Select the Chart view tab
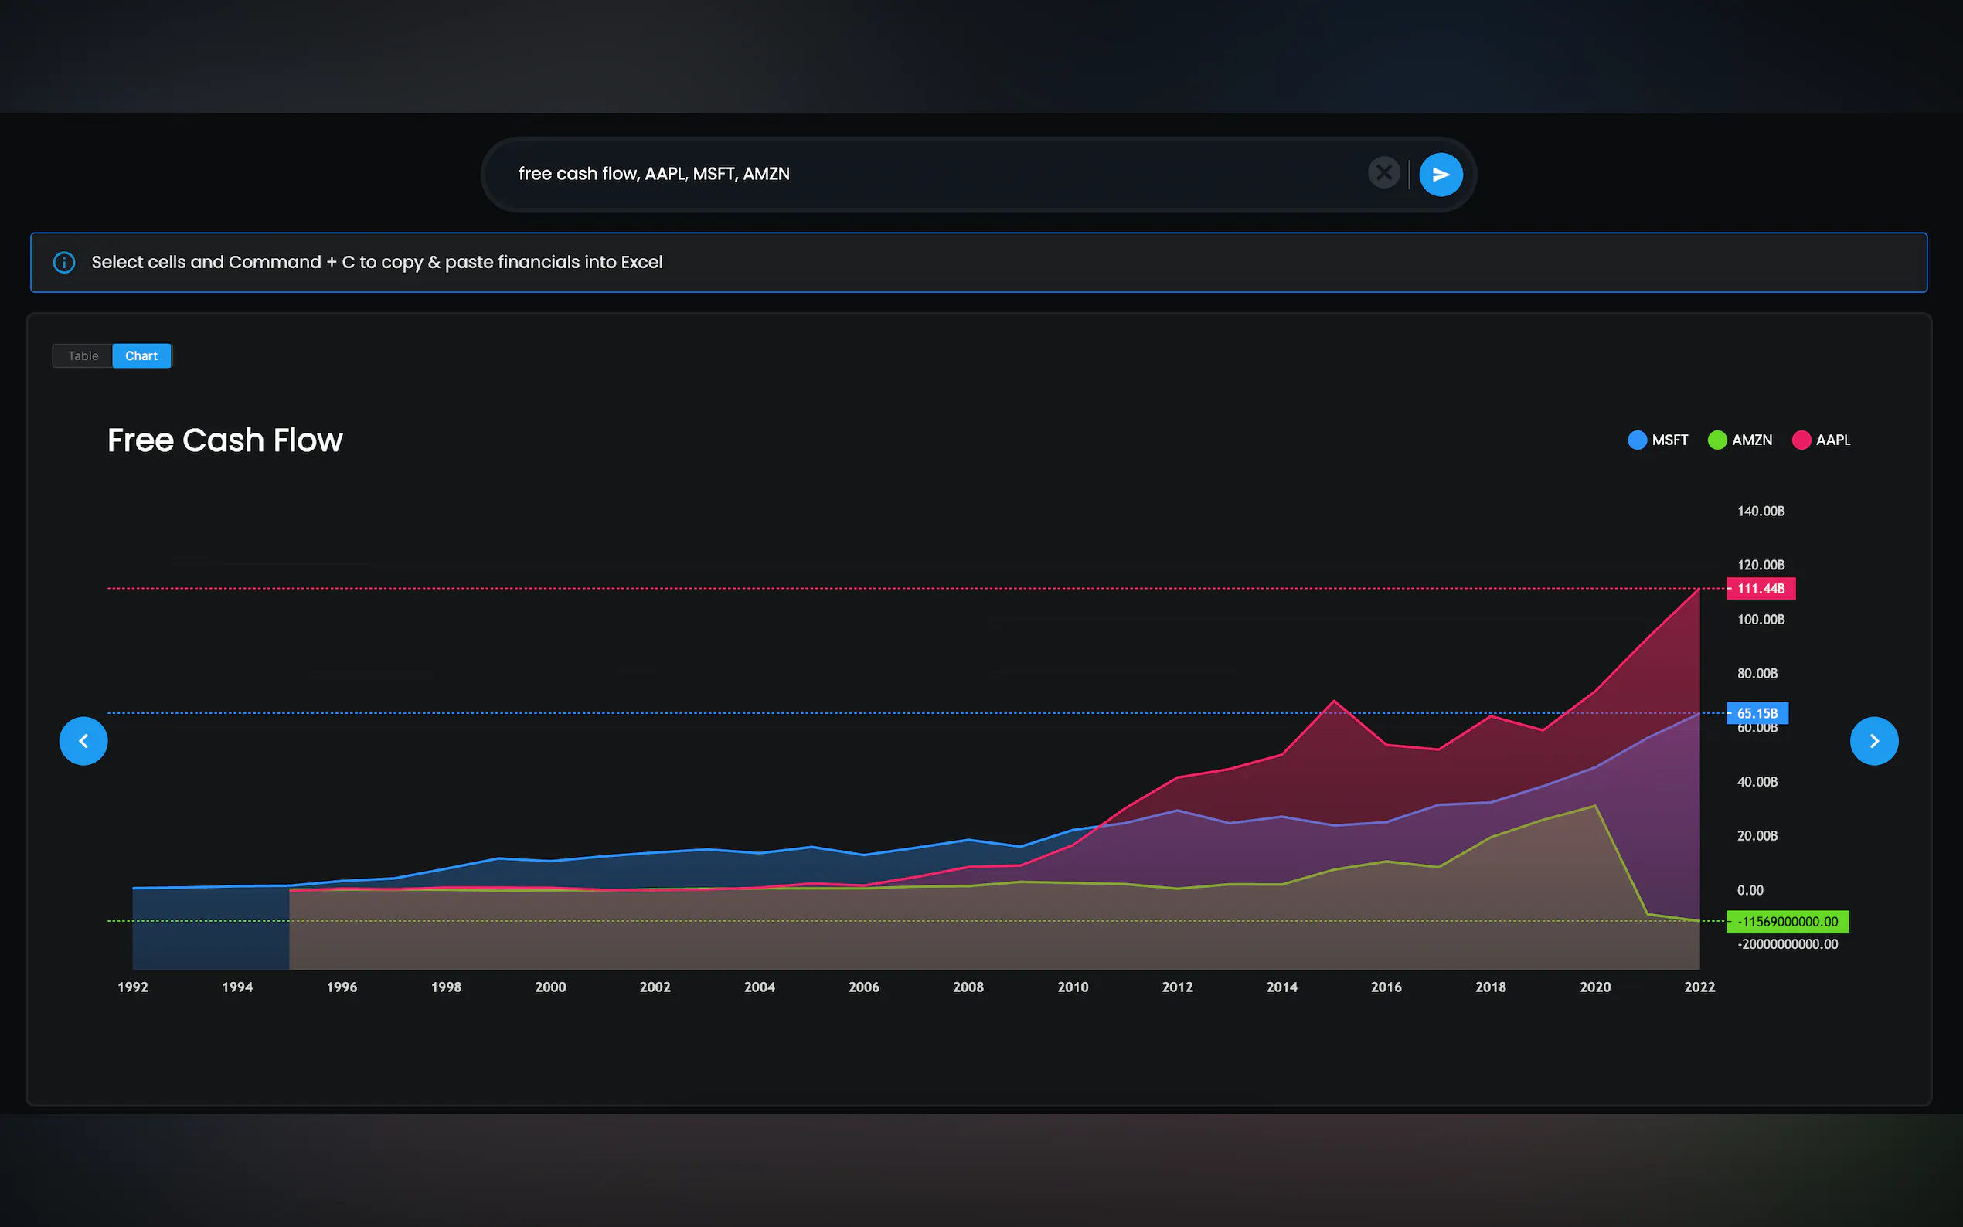The height and width of the screenshot is (1227, 1963). click(141, 355)
